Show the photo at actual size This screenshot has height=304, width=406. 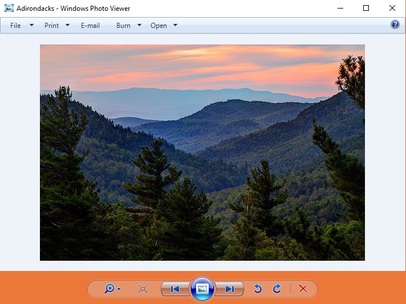point(143,289)
